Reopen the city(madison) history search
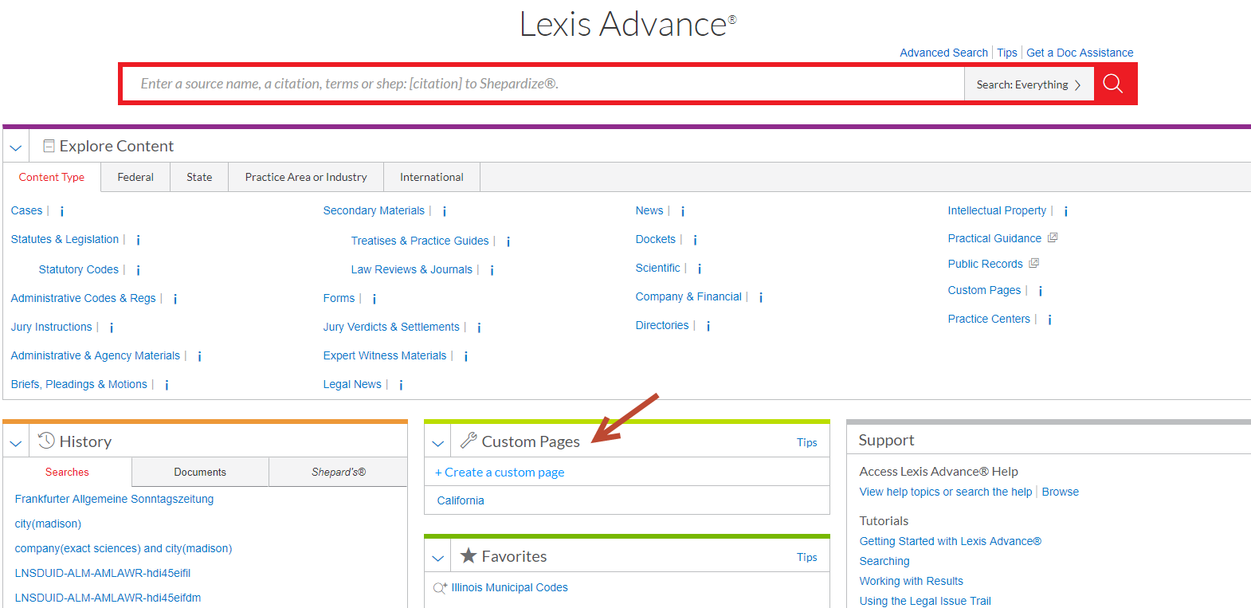The image size is (1251, 608). (x=48, y=524)
